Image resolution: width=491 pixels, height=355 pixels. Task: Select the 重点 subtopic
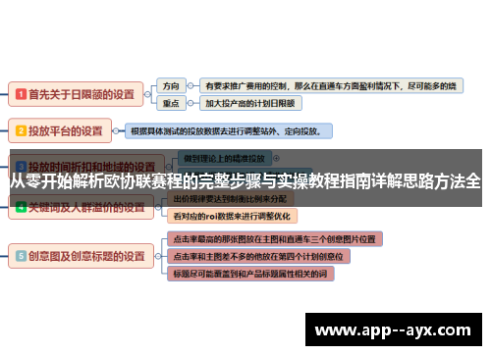(x=171, y=103)
